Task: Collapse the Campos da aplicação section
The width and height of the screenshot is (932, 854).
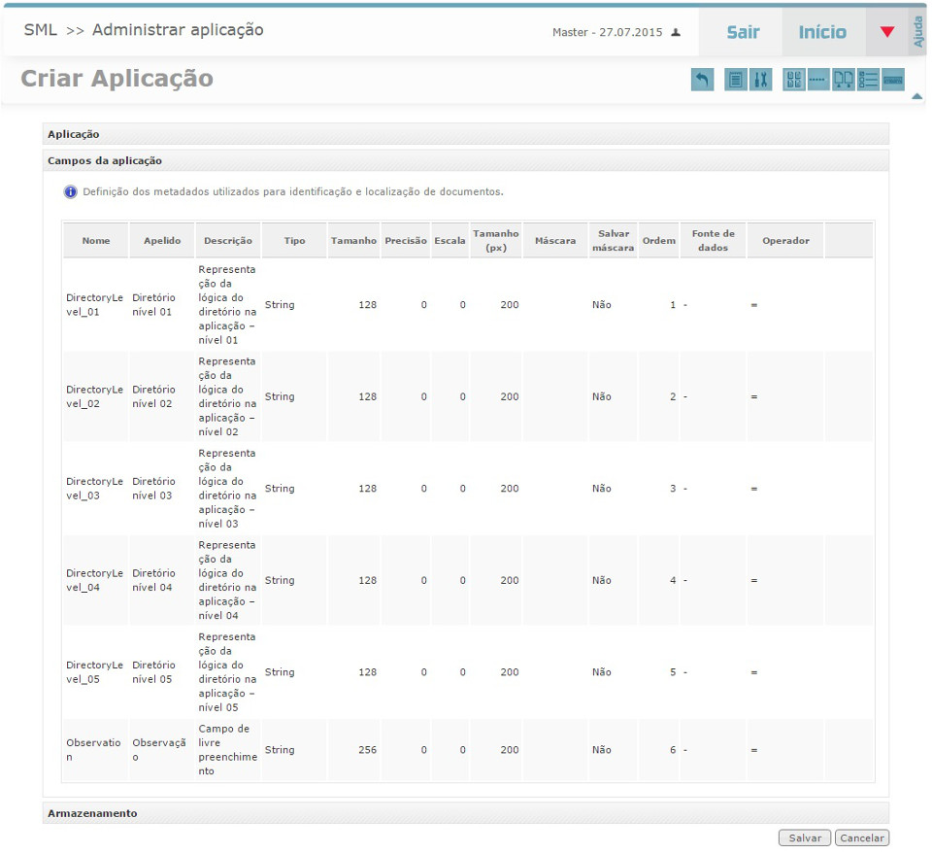Action: point(105,160)
